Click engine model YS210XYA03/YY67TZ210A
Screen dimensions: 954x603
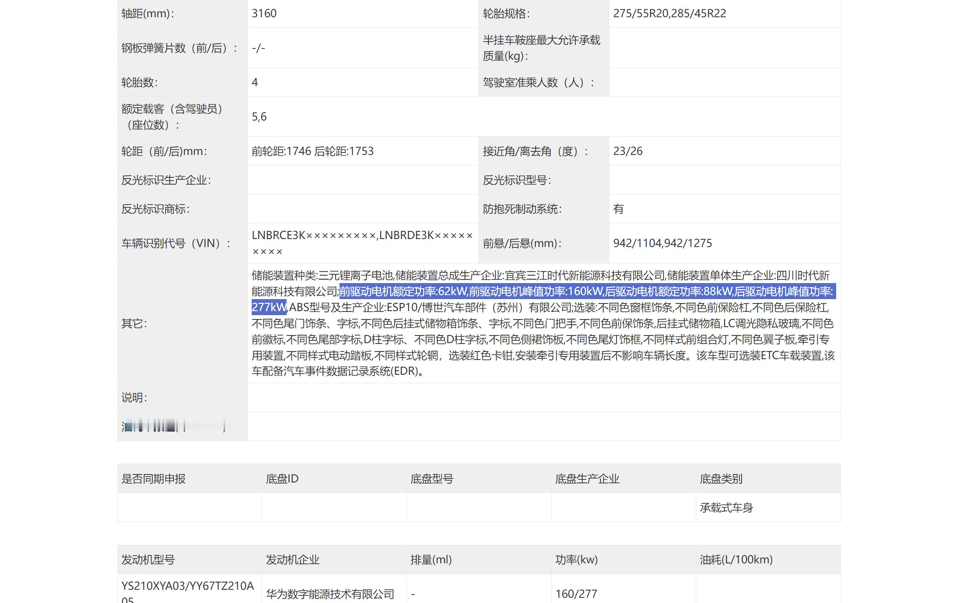tap(188, 586)
